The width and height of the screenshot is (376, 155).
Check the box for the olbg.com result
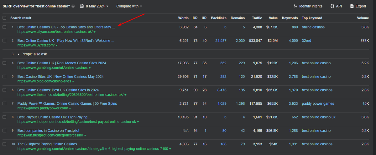[x=4, y=77]
